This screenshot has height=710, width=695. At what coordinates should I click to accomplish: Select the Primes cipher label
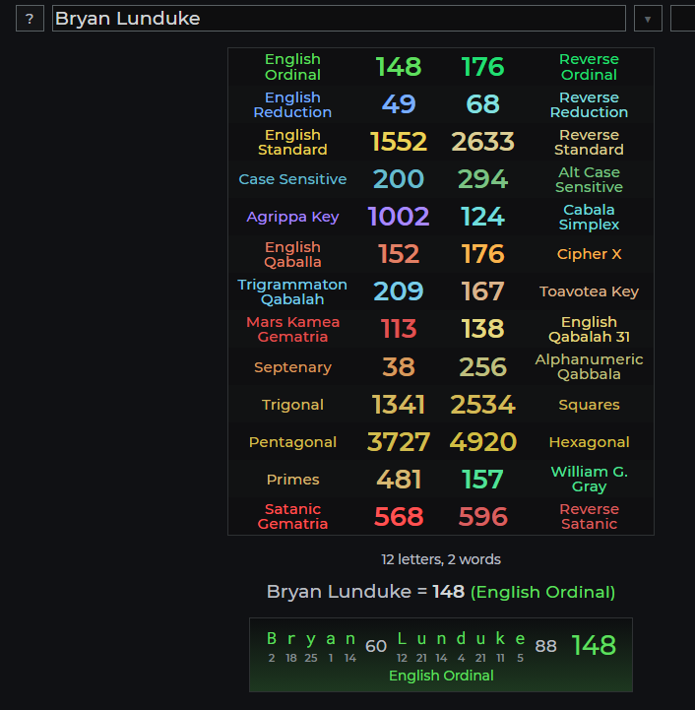pyautogui.click(x=292, y=479)
